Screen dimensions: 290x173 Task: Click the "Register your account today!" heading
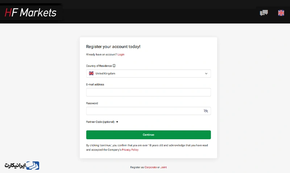(x=113, y=47)
